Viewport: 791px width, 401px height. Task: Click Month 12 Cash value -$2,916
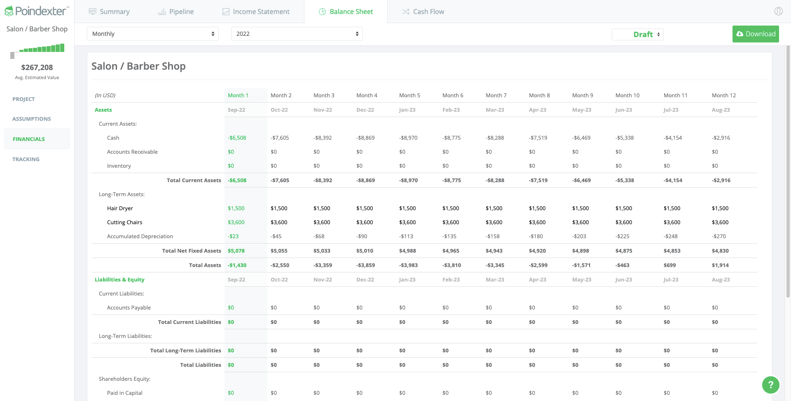(721, 138)
